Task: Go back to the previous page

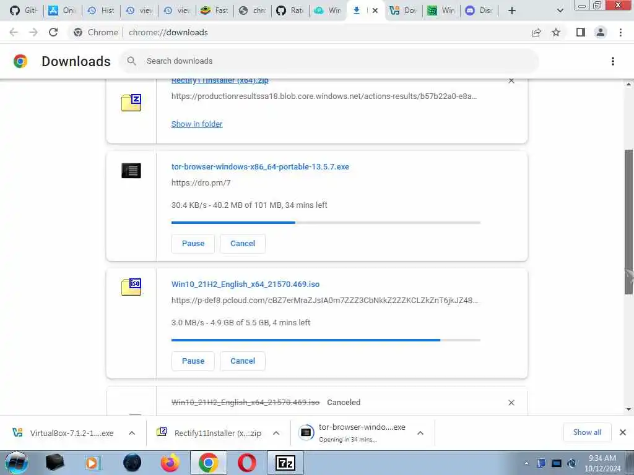Action: pos(14,32)
